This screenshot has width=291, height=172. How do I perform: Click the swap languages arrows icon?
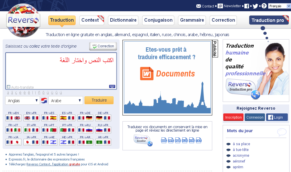(44, 100)
